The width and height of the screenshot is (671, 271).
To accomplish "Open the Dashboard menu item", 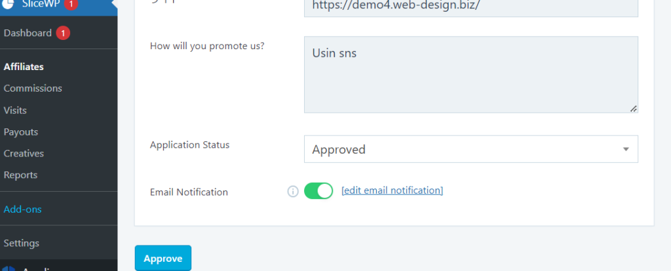I will click(x=28, y=33).
